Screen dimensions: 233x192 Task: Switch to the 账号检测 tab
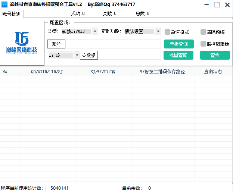(x=12, y=14)
